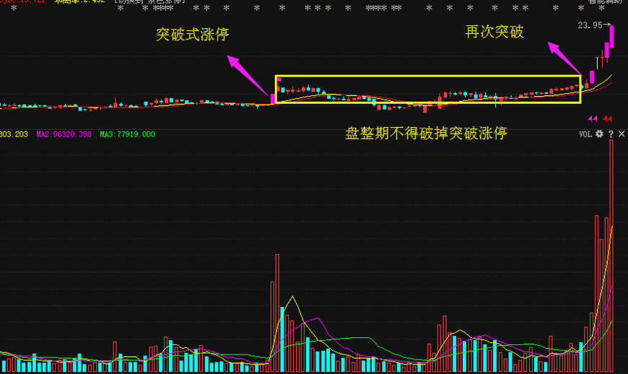Select the red double-flag signal marker
Viewport: 628px width, 374px height.
608,118
